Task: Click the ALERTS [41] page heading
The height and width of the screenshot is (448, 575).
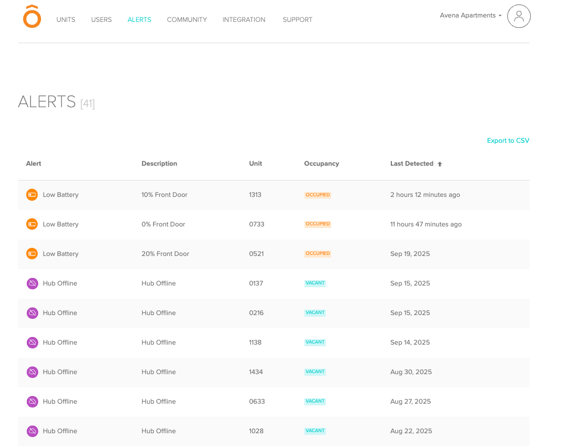Action: 56,102
